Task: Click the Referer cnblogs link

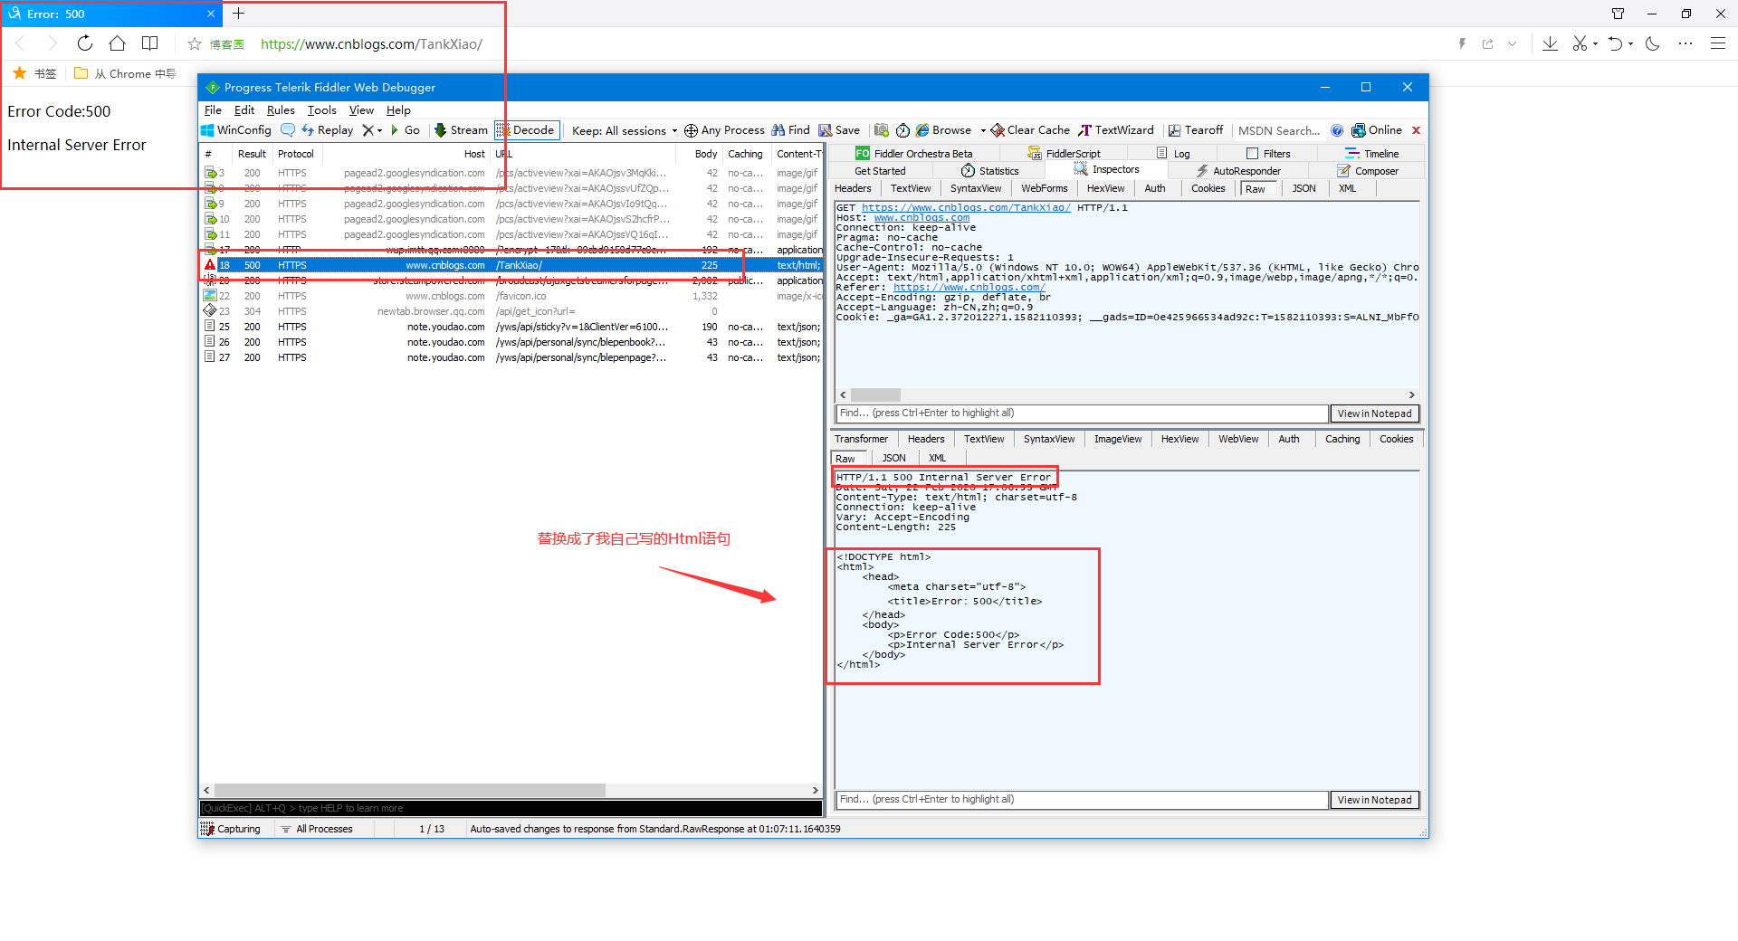Action: [969, 288]
